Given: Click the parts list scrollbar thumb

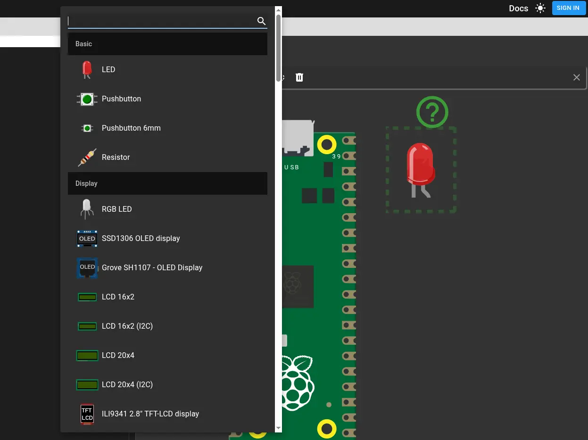Looking at the screenshot, I should click(x=279, y=48).
